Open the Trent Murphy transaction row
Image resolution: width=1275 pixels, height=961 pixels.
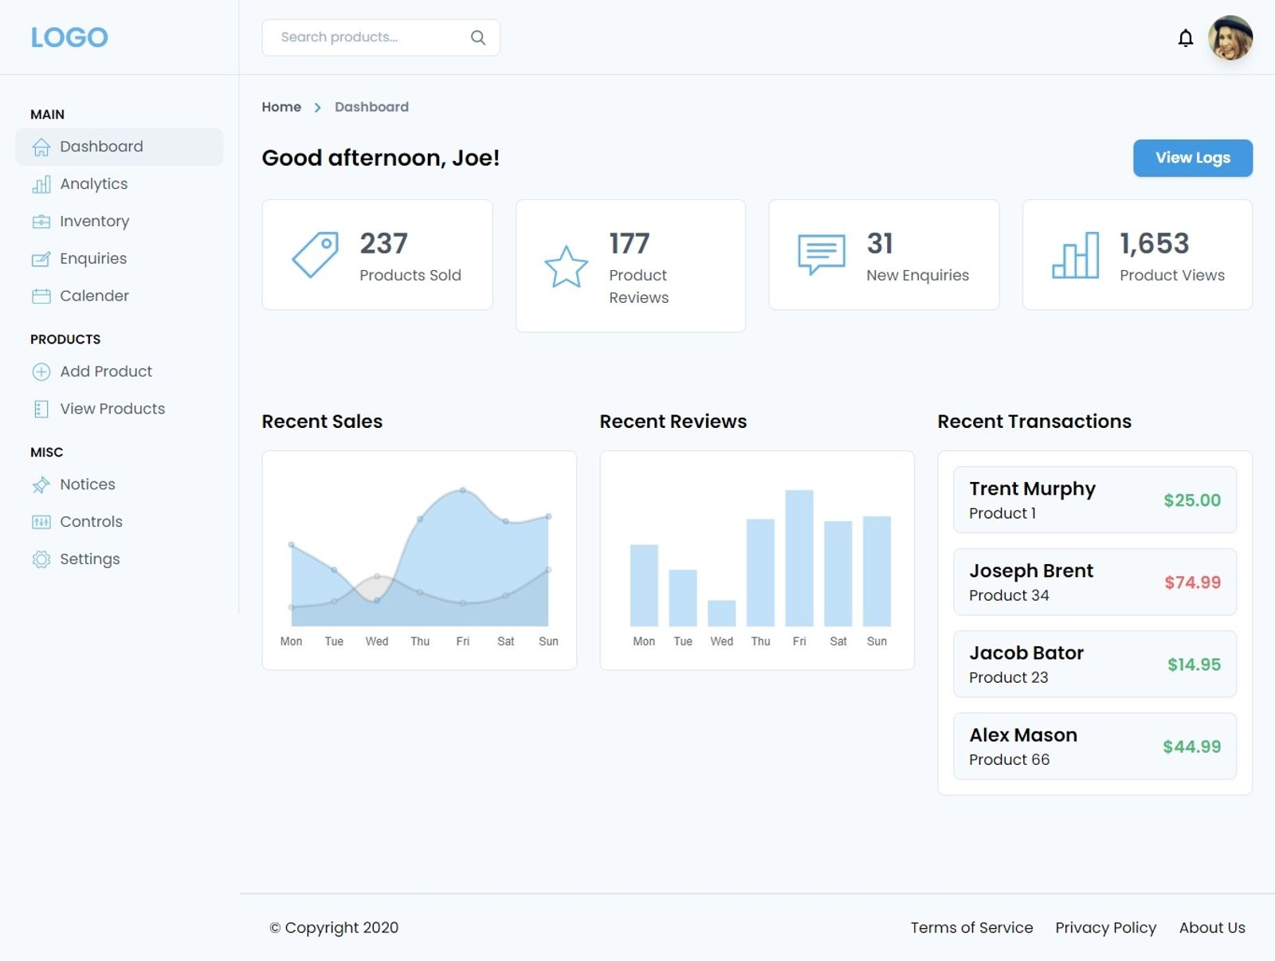(1095, 500)
